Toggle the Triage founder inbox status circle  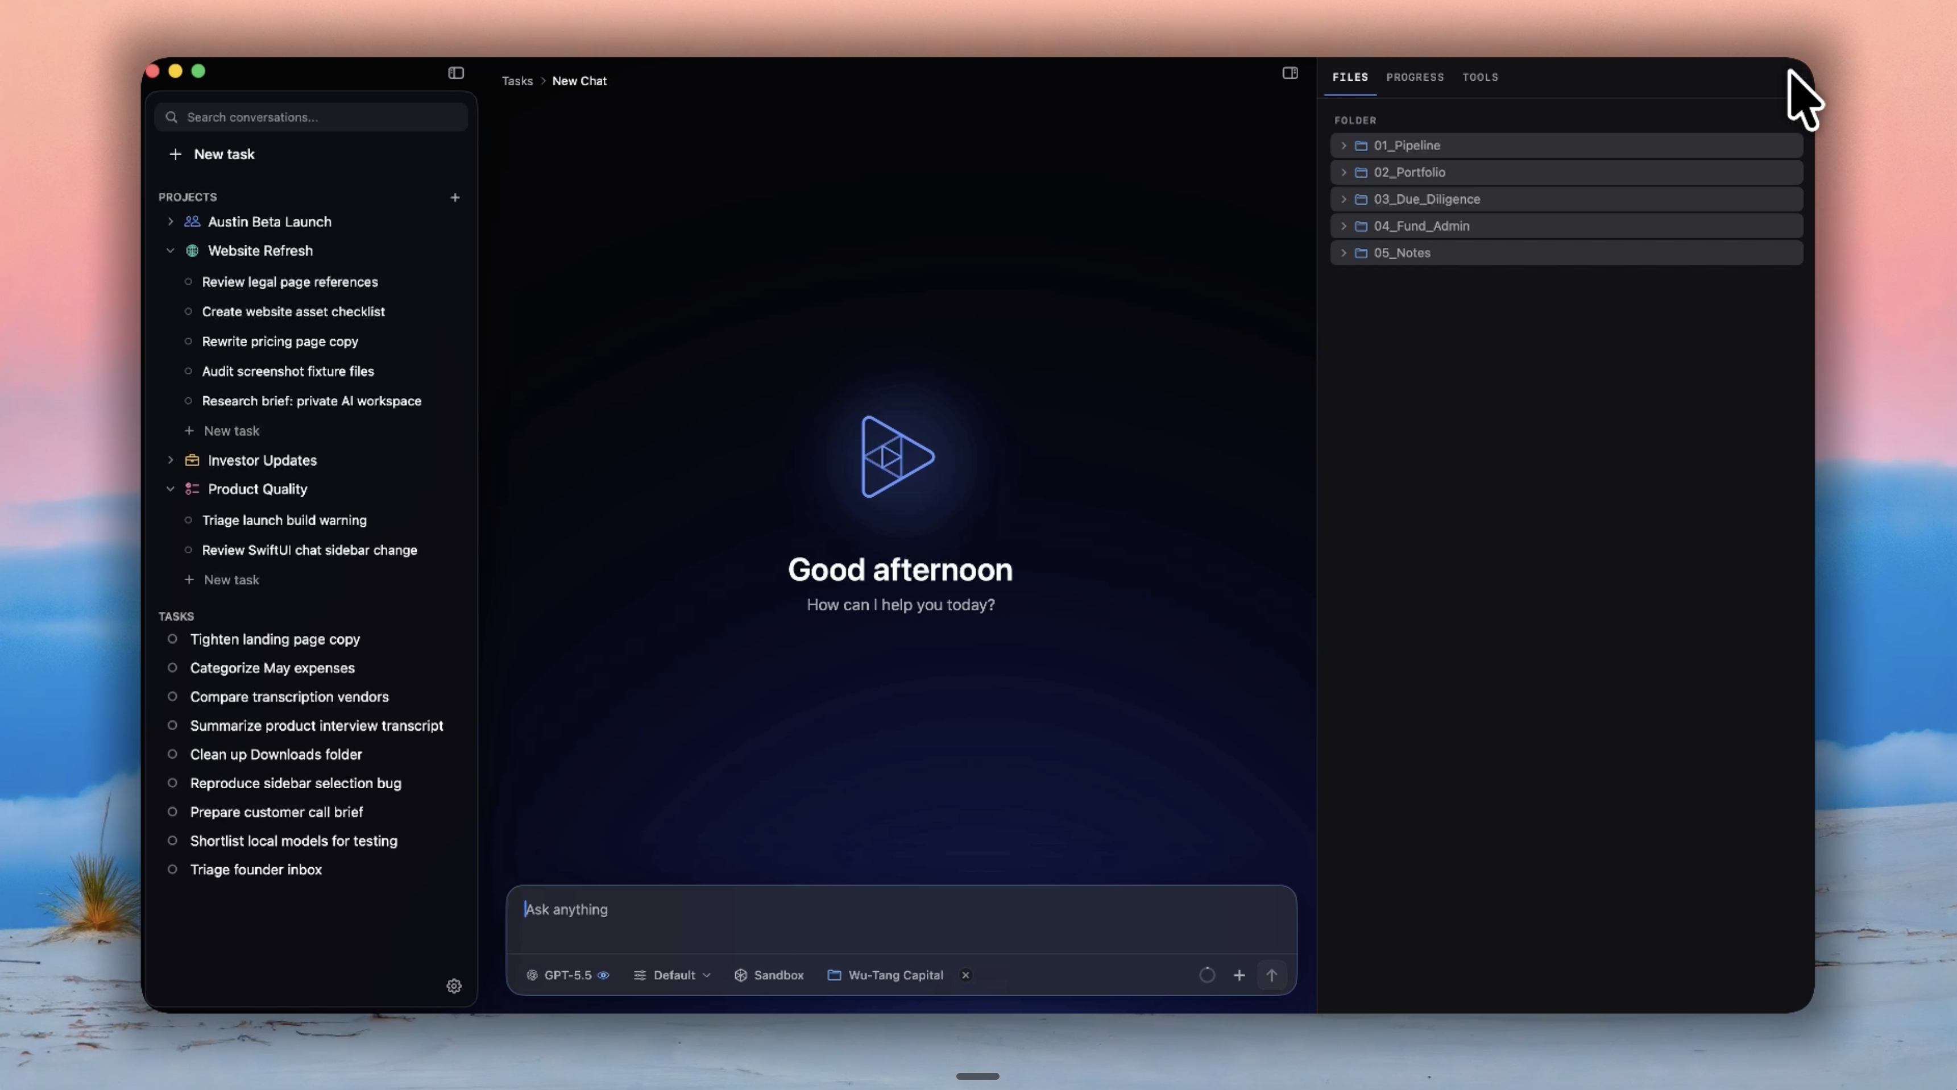[x=172, y=869]
